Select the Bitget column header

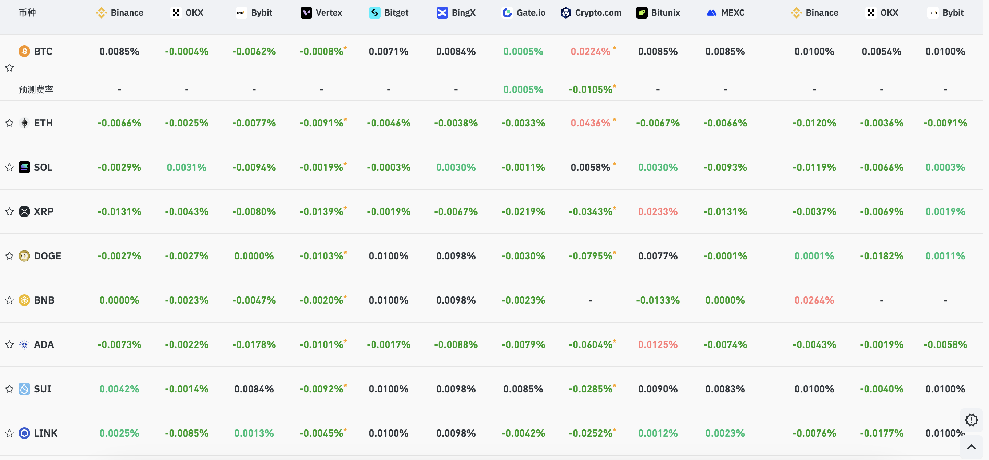pyautogui.click(x=389, y=13)
